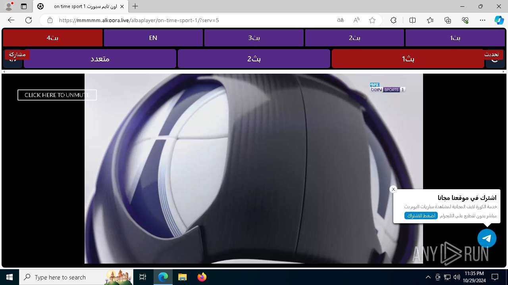
Task: Enable split screen view
Action: click(x=412, y=20)
